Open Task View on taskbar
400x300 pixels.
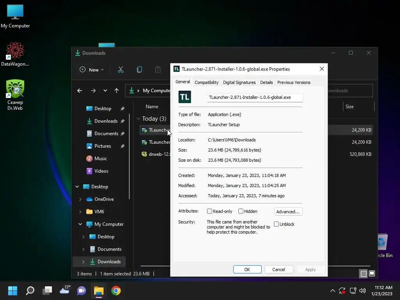(x=47, y=291)
